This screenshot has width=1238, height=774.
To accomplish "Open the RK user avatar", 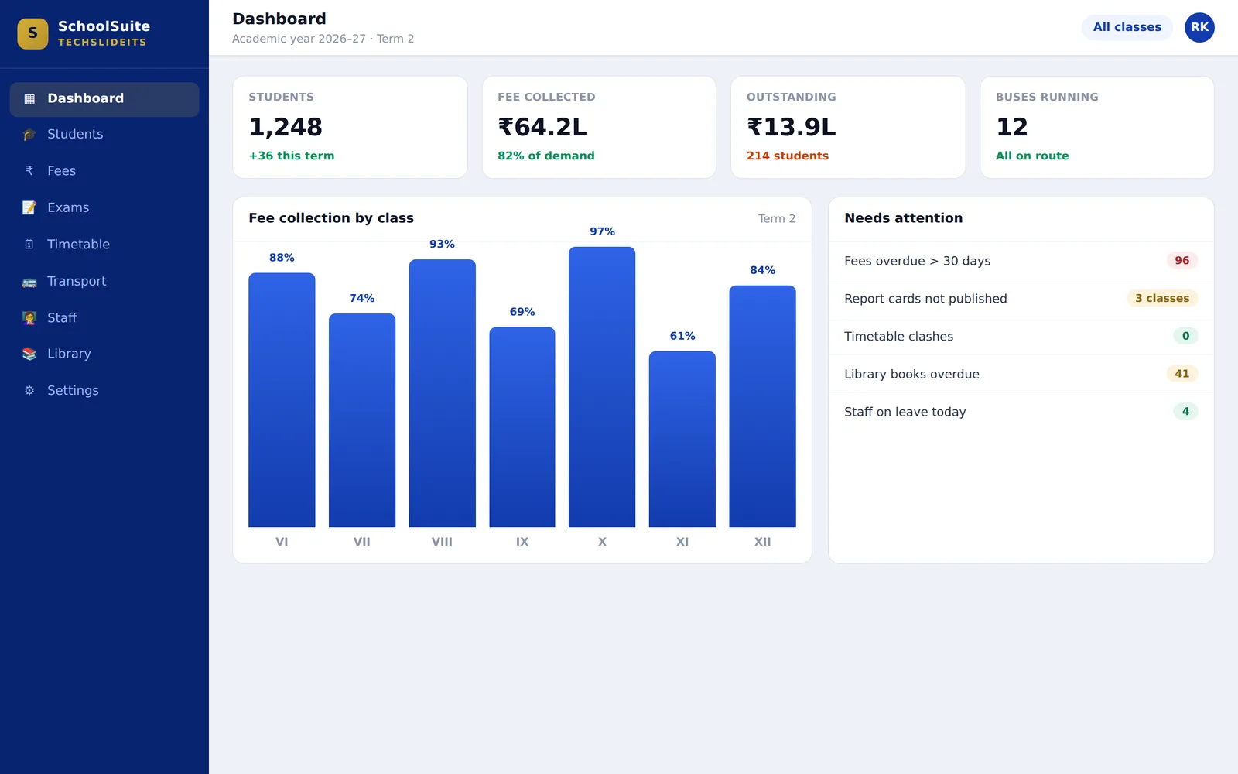I will [x=1199, y=27].
